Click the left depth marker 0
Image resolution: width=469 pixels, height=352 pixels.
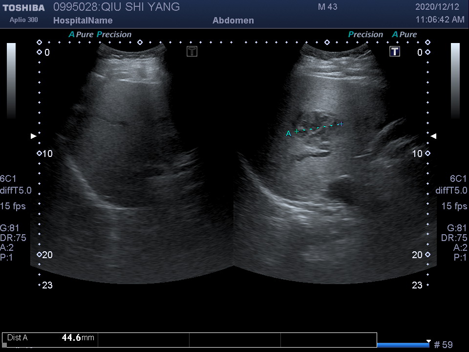47,53
